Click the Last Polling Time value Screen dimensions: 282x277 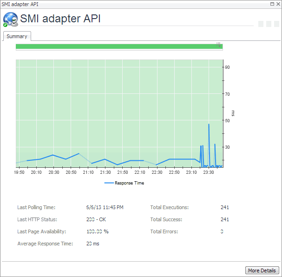[105, 208]
